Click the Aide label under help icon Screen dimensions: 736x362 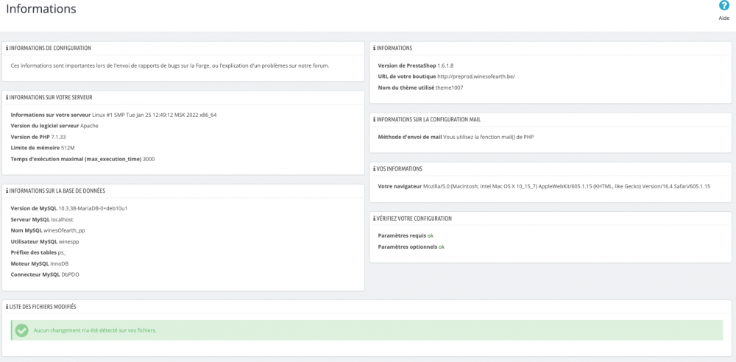(x=723, y=18)
